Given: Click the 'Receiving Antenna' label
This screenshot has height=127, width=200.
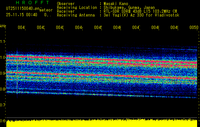Looking at the screenshot, I should [76, 15].
